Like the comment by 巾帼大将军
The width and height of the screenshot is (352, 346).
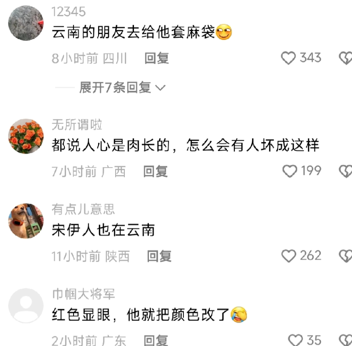pos(296,340)
